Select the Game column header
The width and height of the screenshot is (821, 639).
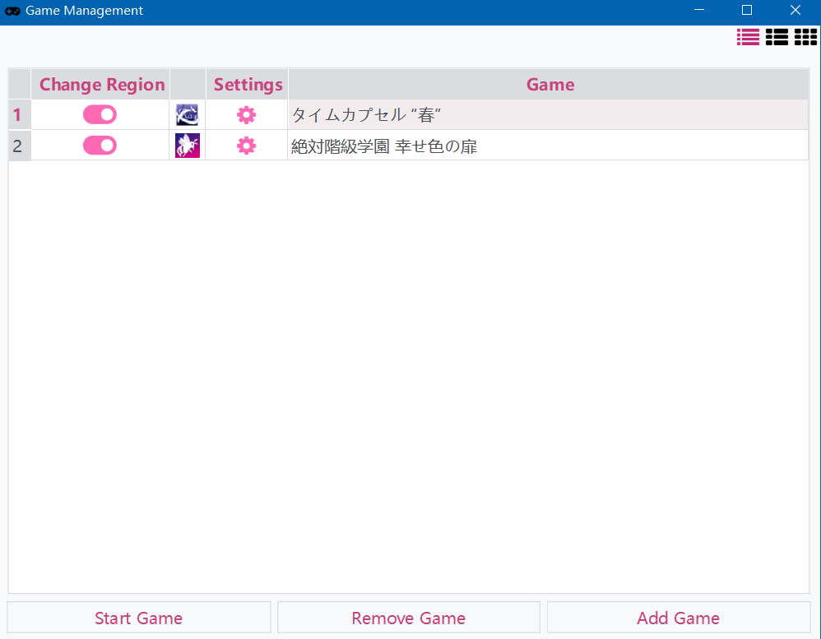click(x=549, y=84)
